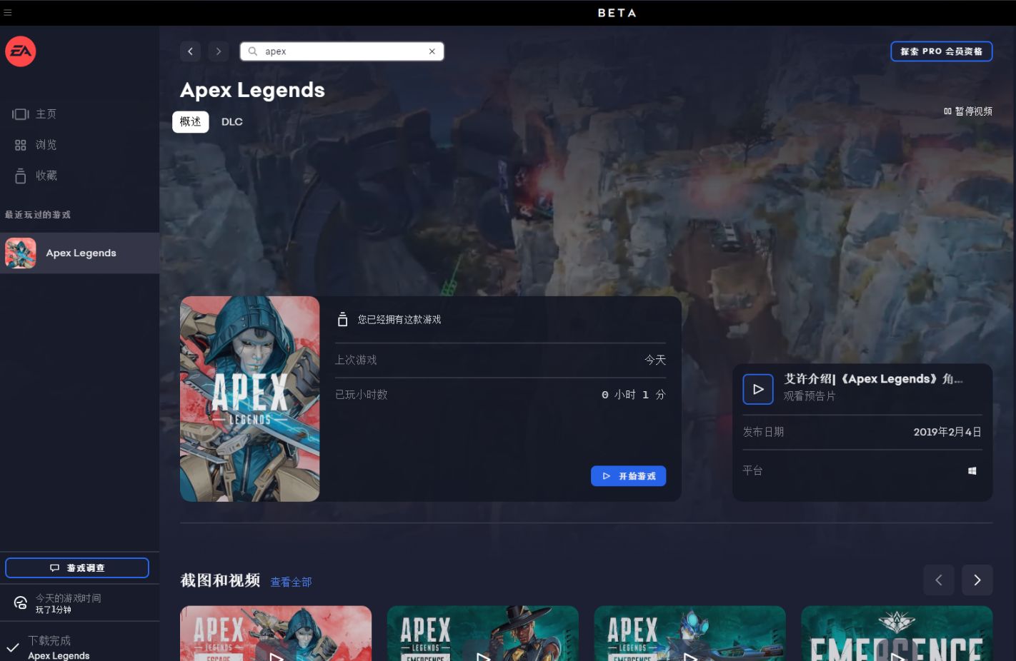Screen dimensions: 1016x661
Task: Click the 最近玩过的游戏 heading
Action: pyautogui.click(x=38, y=215)
